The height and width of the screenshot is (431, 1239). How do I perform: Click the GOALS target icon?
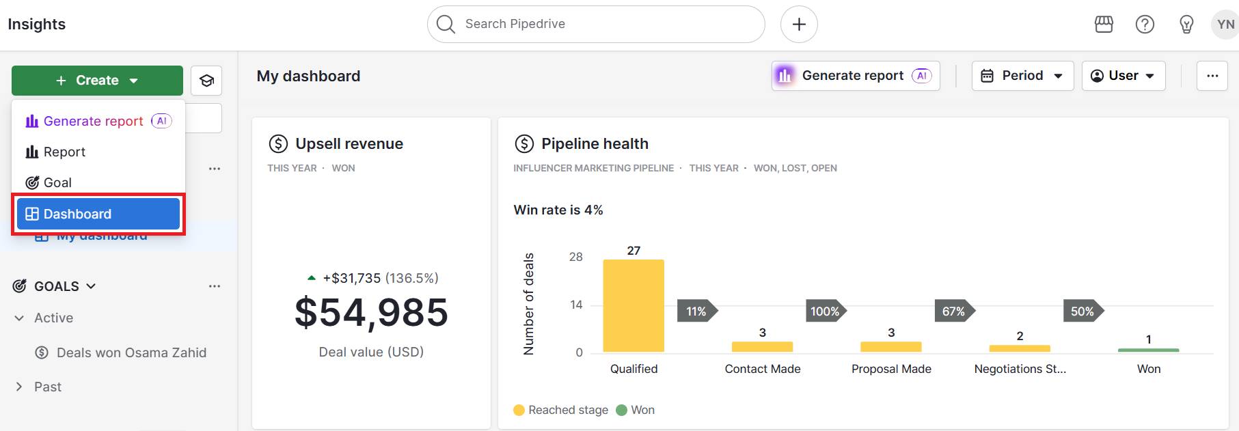[x=20, y=286]
